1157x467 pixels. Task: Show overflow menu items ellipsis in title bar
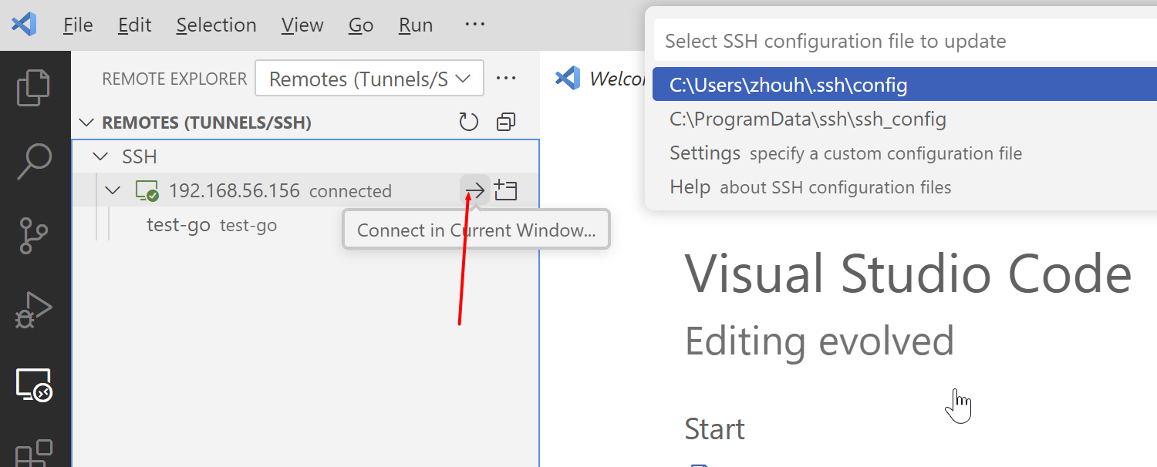475,25
